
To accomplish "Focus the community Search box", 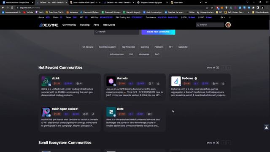I will [x=116, y=32].
